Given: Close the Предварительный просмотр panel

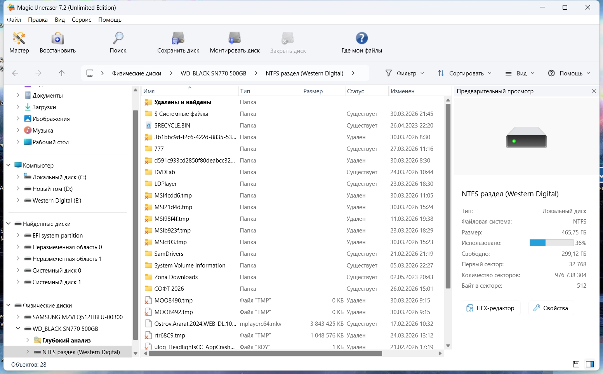Looking at the screenshot, I should [x=594, y=91].
